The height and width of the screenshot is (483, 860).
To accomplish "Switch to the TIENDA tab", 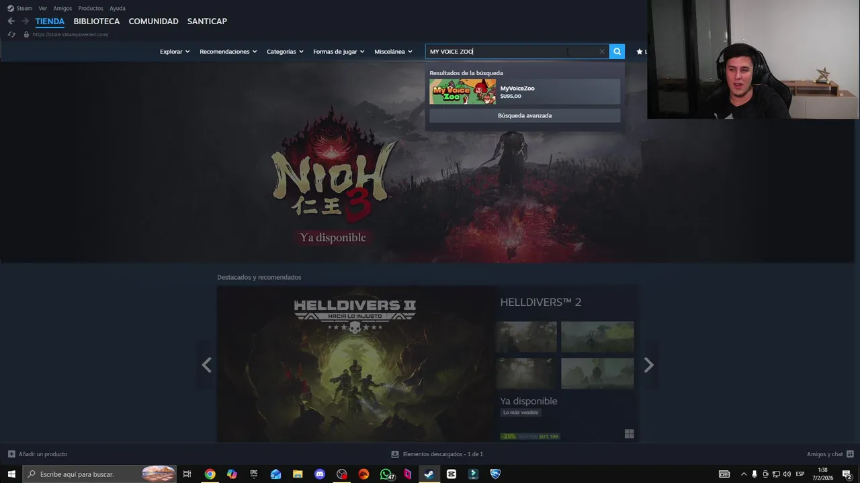I will tap(50, 21).
